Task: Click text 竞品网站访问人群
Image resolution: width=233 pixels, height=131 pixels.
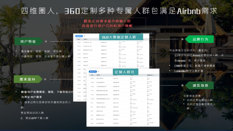Action: pyautogui.click(x=32, y=113)
